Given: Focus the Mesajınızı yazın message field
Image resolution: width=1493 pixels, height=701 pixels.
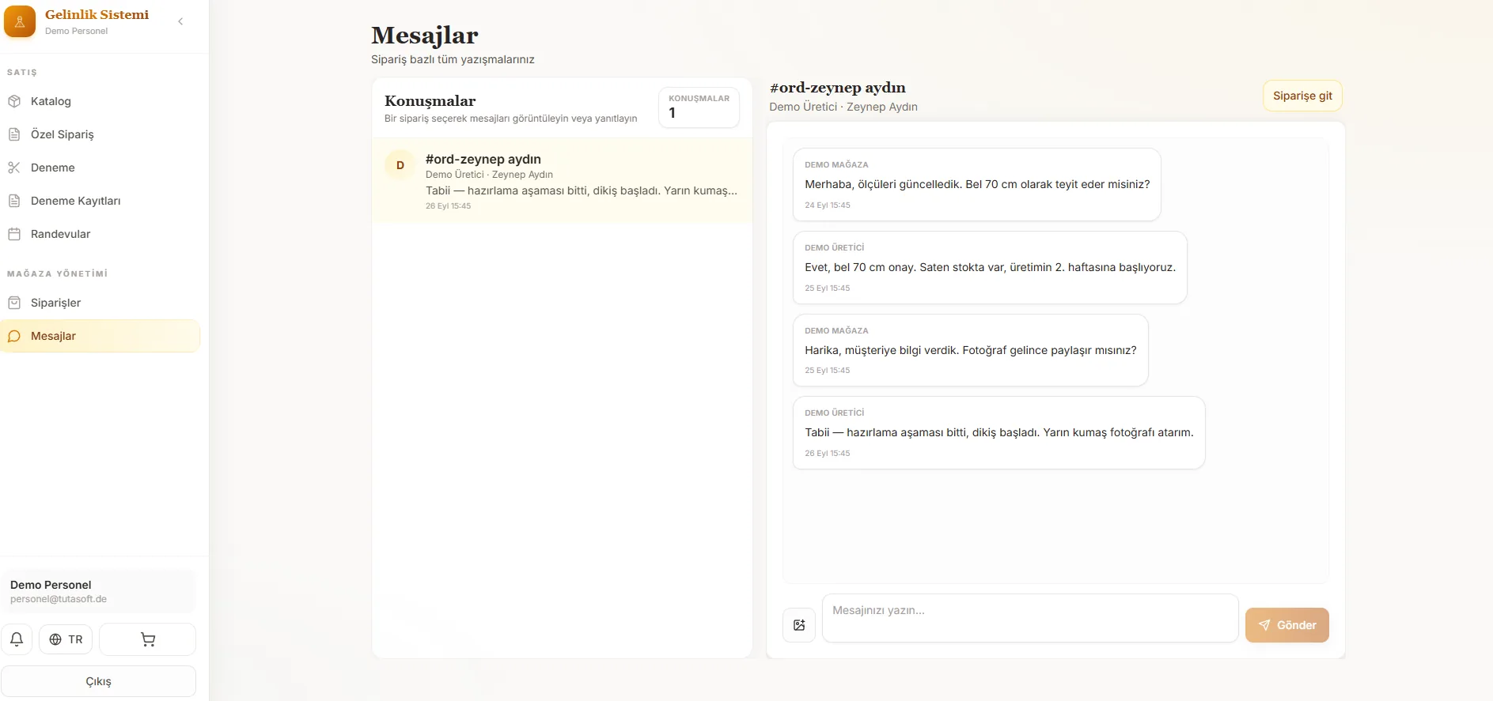Looking at the screenshot, I should pos(1030,618).
